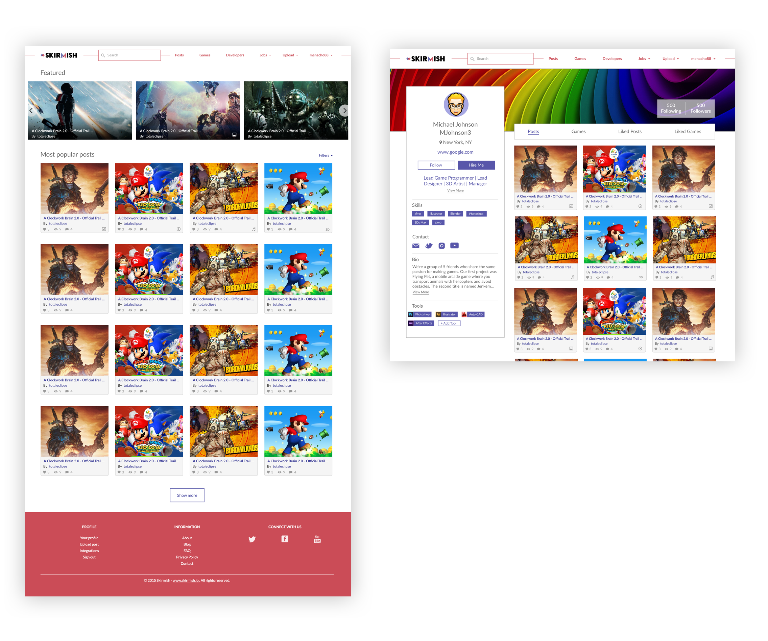Screen dimensions: 768x641
Task: Click the home page search magnifier icon
Action: 103,55
